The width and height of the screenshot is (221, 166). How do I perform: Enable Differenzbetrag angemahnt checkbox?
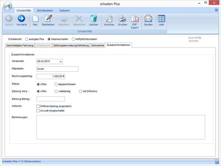(x=38, y=106)
